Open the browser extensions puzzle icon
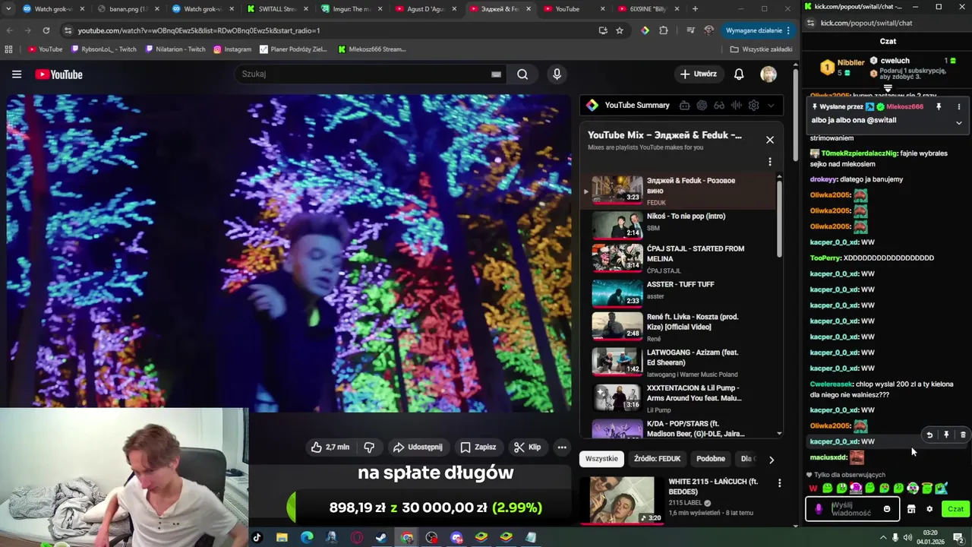 tap(664, 30)
